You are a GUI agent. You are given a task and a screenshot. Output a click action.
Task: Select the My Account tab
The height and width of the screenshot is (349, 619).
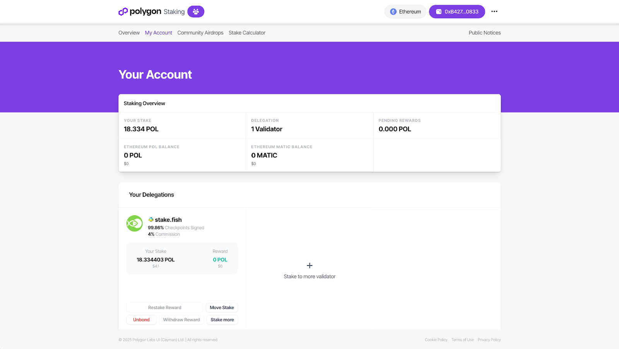pyautogui.click(x=158, y=33)
